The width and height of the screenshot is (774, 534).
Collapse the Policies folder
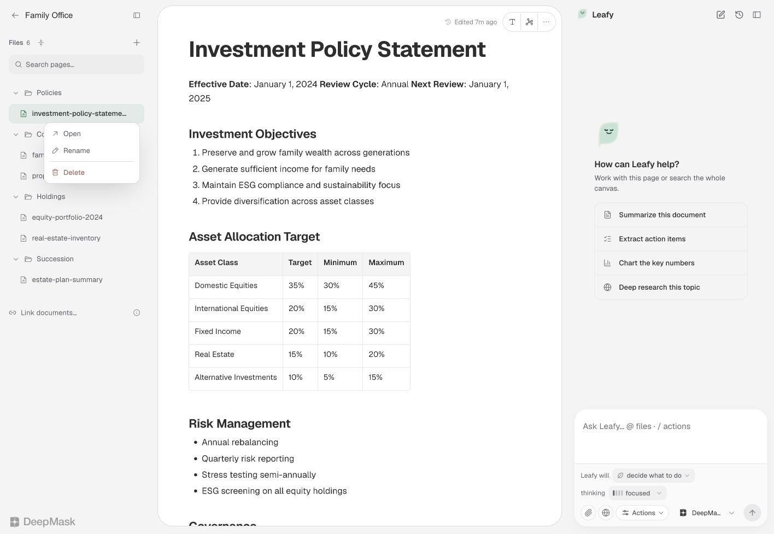tap(16, 93)
